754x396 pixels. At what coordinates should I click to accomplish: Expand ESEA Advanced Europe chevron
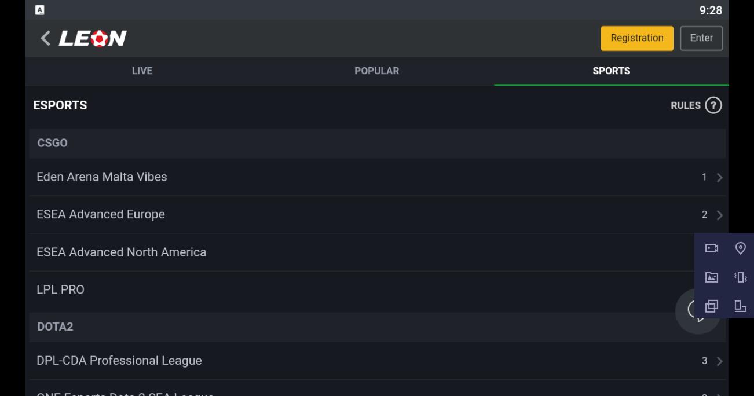point(719,215)
